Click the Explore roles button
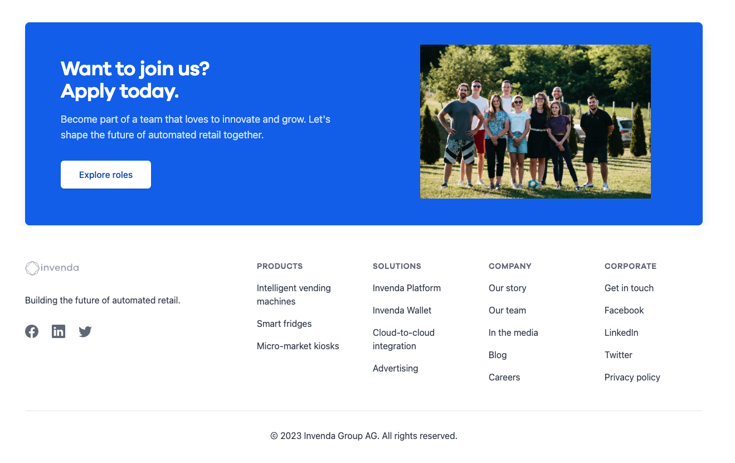 point(106,175)
